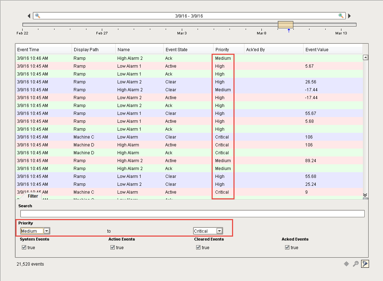This screenshot has width=383, height=281.
Task: Open the Critical maximum priority dropdown
Action: (x=219, y=231)
